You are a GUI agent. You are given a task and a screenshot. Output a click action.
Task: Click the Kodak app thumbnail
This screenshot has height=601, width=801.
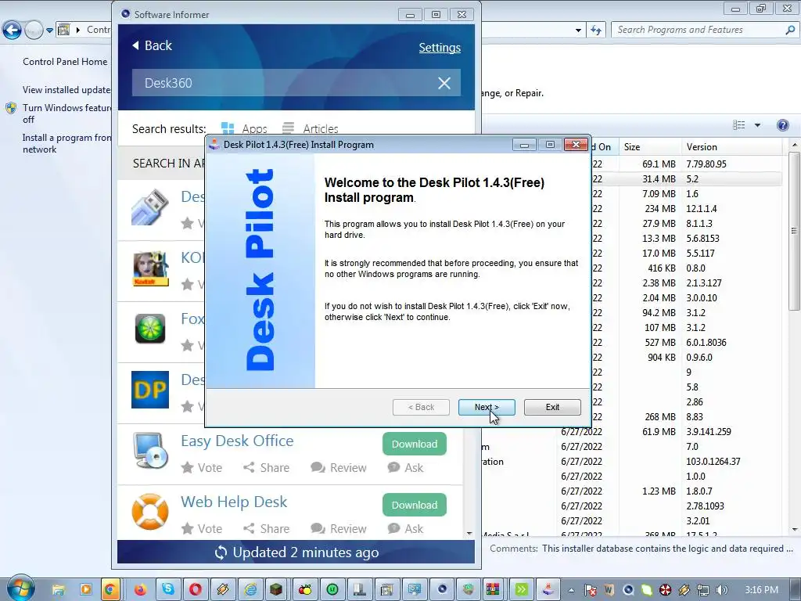(x=151, y=268)
